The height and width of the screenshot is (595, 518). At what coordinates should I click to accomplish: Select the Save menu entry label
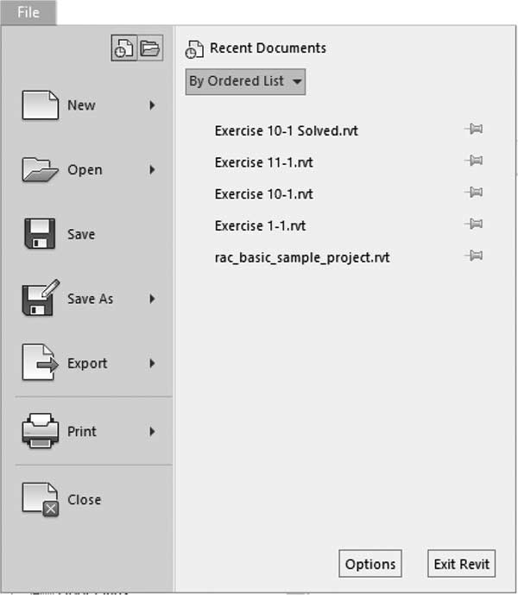(x=81, y=234)
